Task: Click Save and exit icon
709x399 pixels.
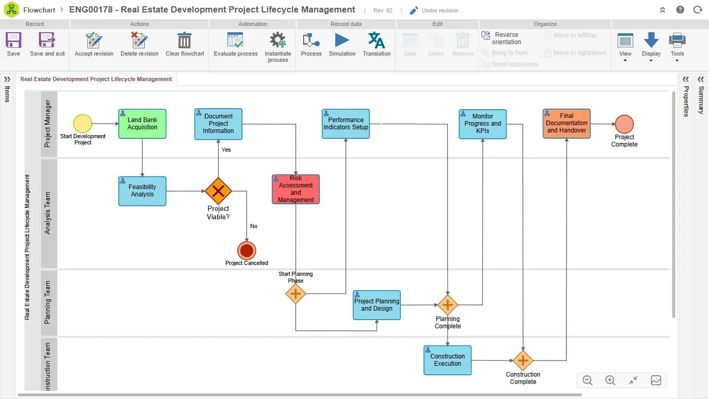Action: point(47,41)
